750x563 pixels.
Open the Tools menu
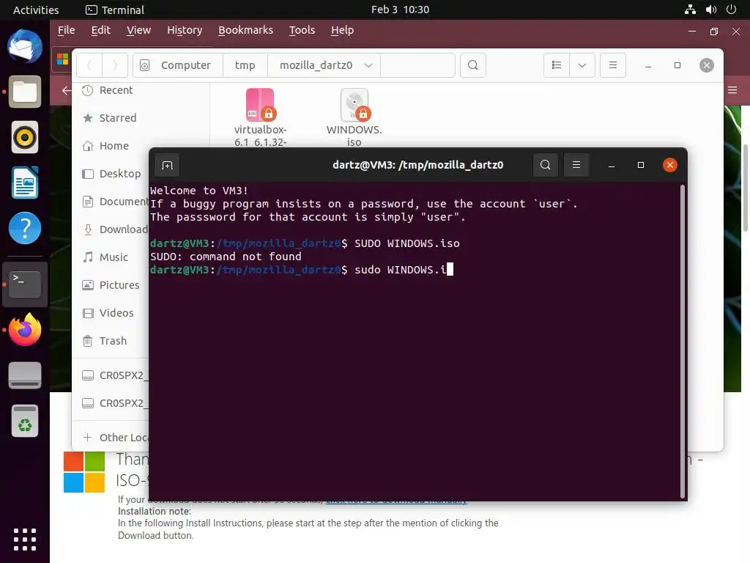pos(302,30)
